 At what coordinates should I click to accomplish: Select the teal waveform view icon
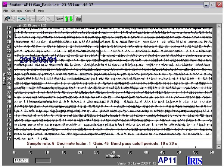22,19
